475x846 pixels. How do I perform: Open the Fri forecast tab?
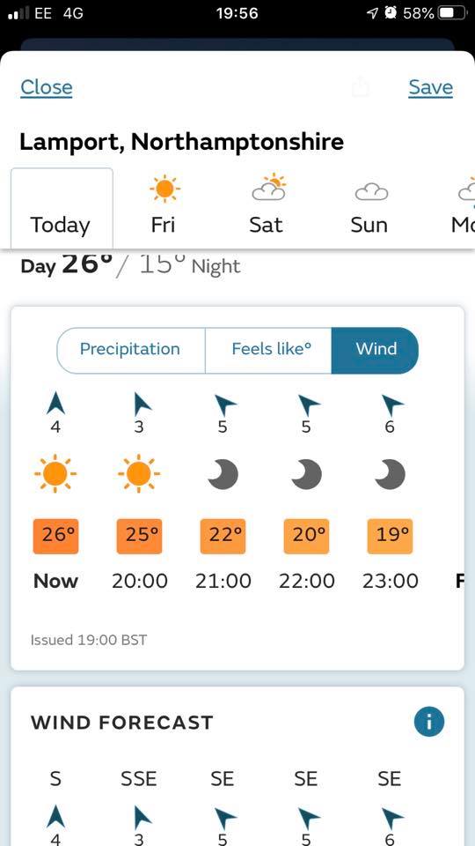[164, 209]
